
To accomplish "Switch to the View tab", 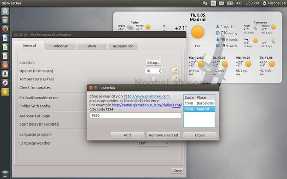I will (x=92, y=46).
